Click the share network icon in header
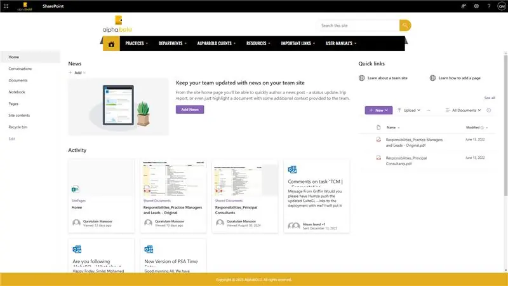 [464, 6]
